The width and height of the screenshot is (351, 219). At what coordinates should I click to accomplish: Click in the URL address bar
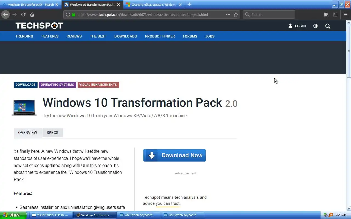(143, 15)
